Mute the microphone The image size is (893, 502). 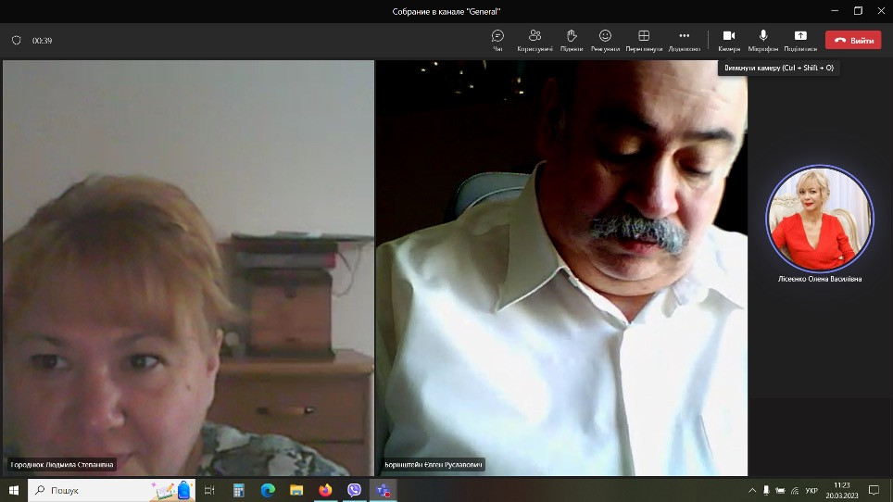[x=763, y=41]
